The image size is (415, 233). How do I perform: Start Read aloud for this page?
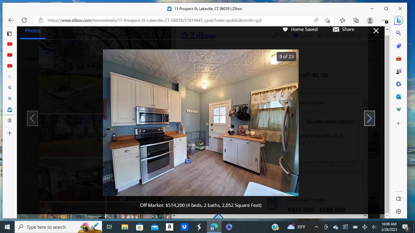click(x=316, y=20)
